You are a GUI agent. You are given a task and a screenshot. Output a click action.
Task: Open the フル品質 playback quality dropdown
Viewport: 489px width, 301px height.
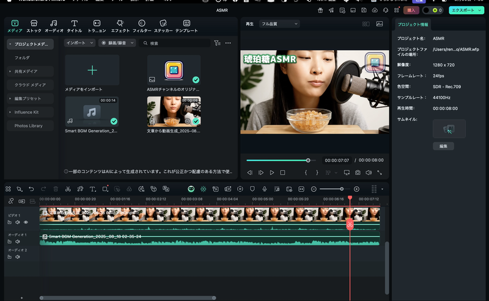pyautogui.click(x=279, y=24)
